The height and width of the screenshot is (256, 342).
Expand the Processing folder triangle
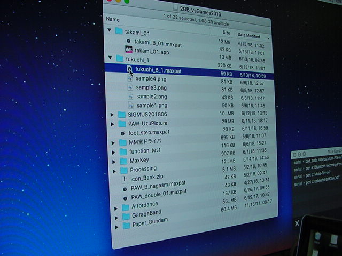114,172
